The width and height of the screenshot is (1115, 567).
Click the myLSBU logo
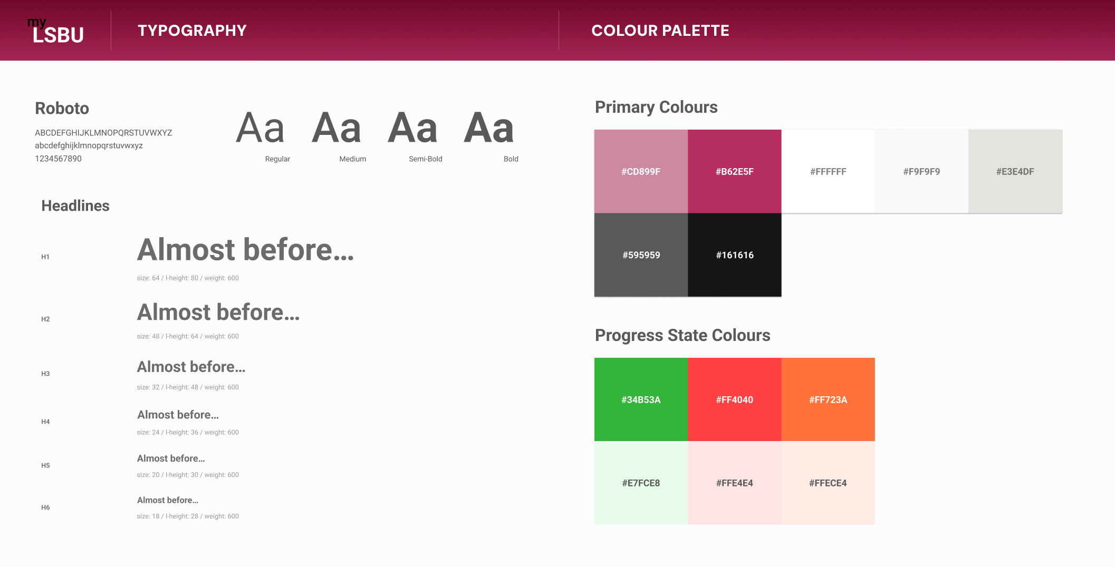click(56, 31)
